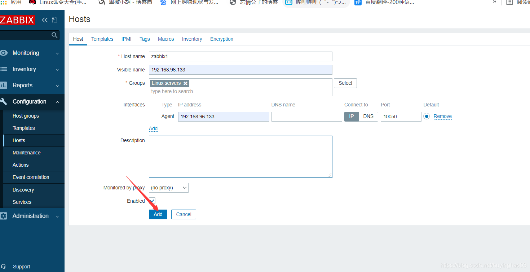Click the Agent IP address field
The height and width of the screenshot is (272, 530).
click(x=224, y=117)
